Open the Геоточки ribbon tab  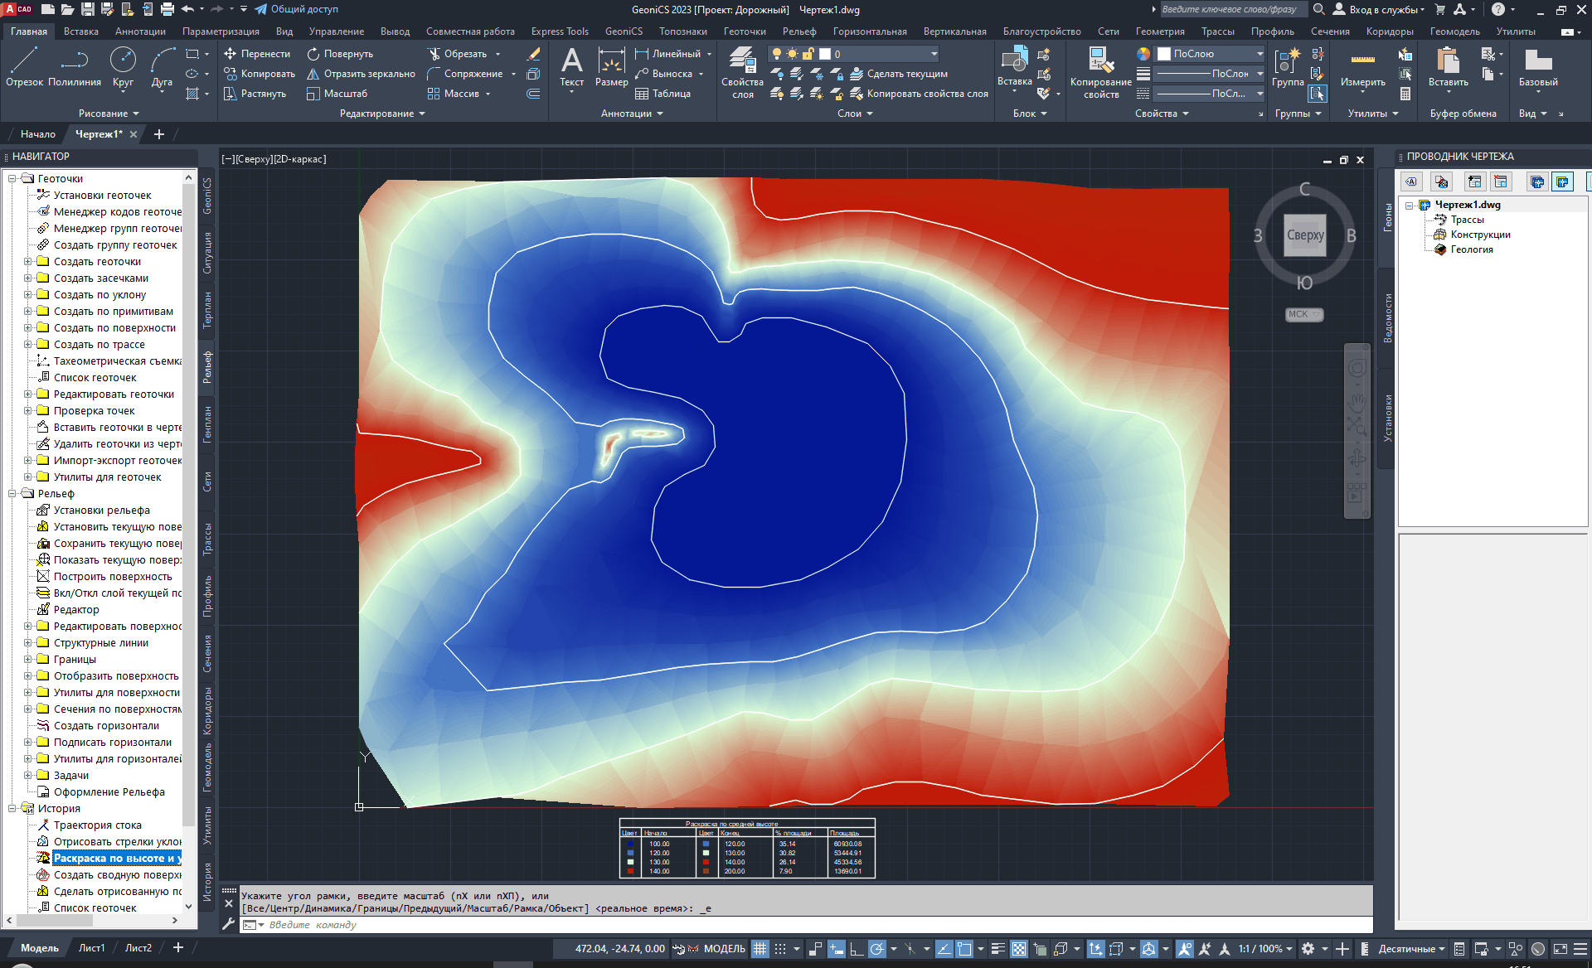click(744, 31)
